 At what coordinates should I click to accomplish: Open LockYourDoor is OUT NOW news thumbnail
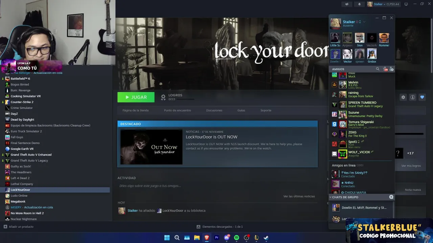coord(152,147)
